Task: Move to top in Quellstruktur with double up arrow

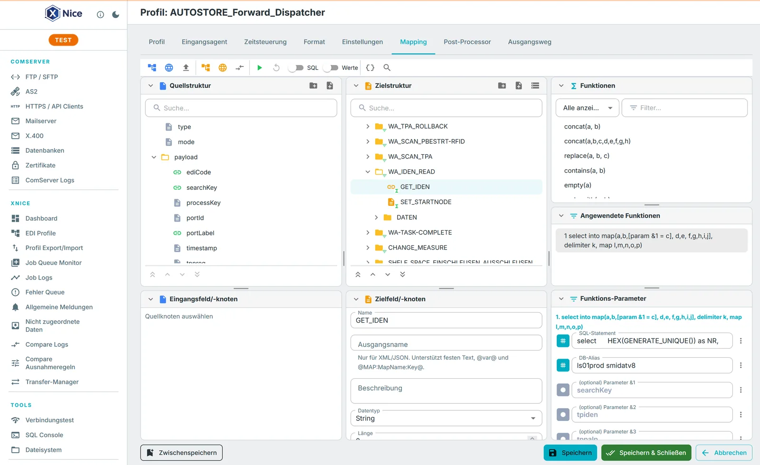Action: (152, 275)
